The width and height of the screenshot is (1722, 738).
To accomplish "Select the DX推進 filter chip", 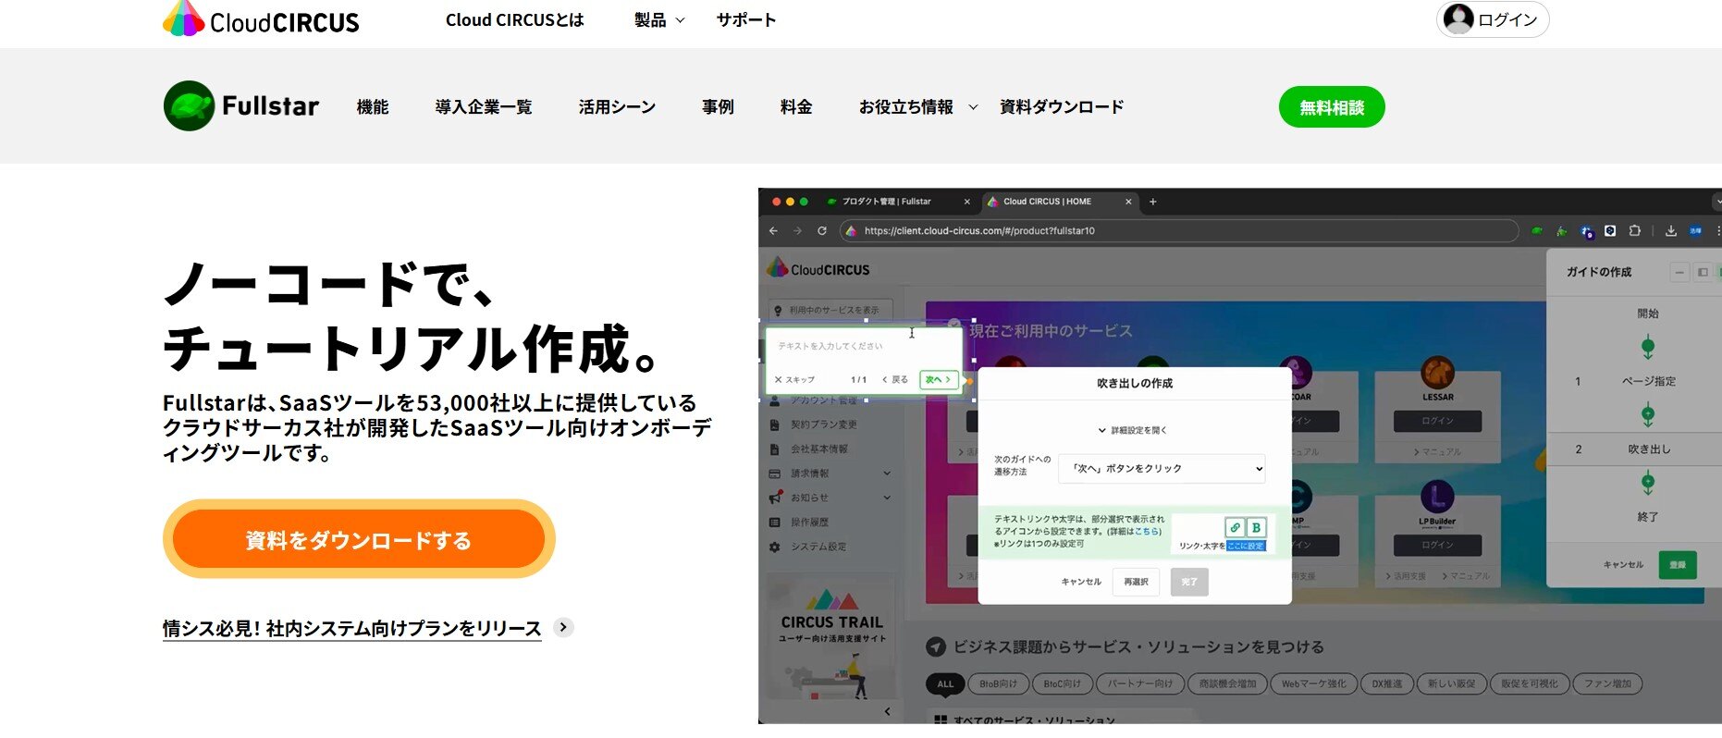I will click(x=1386, y=683).
